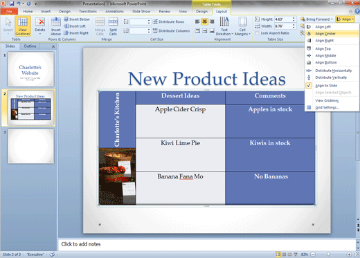Open the Bring Forward dropdown arrow
Screen dimensions: 360x258
coord(332,19)
